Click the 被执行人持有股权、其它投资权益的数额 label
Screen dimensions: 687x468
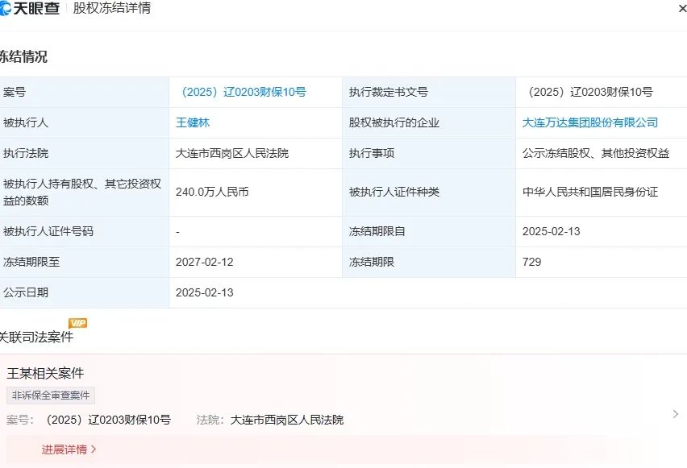click(82, 193)
